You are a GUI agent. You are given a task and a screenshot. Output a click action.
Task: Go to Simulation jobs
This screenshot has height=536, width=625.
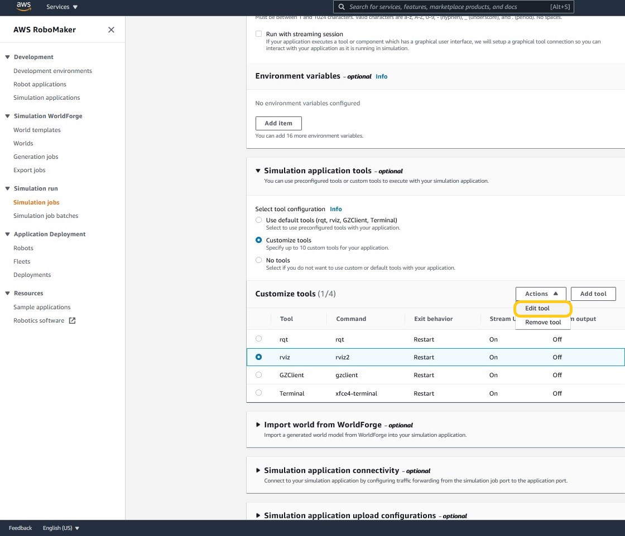(x=36, y=202)
